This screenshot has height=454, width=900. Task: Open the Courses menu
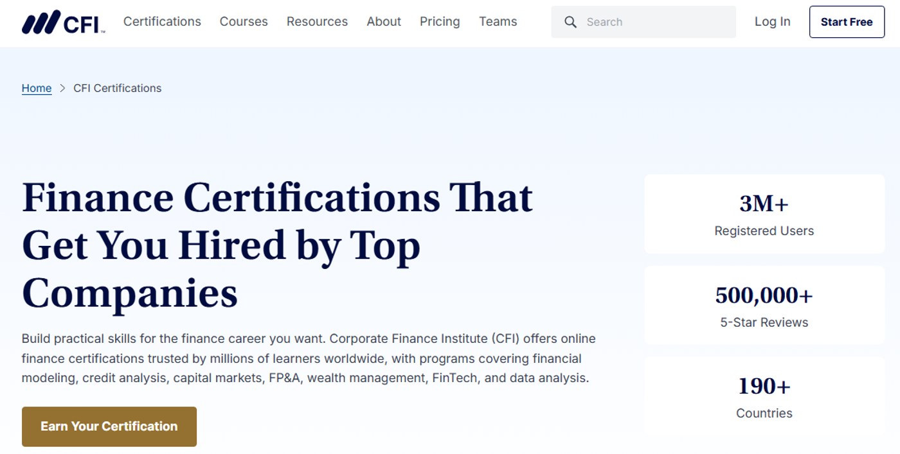point(244,22)
